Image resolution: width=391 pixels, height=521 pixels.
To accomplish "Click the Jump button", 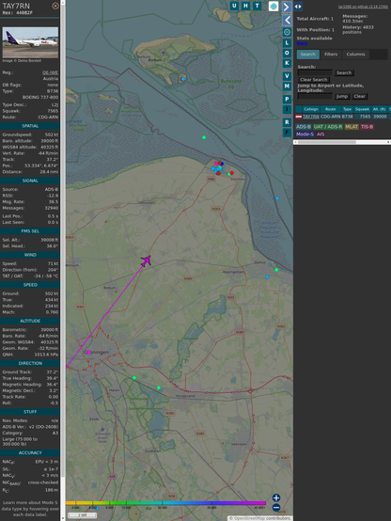I will pos(342,96).
